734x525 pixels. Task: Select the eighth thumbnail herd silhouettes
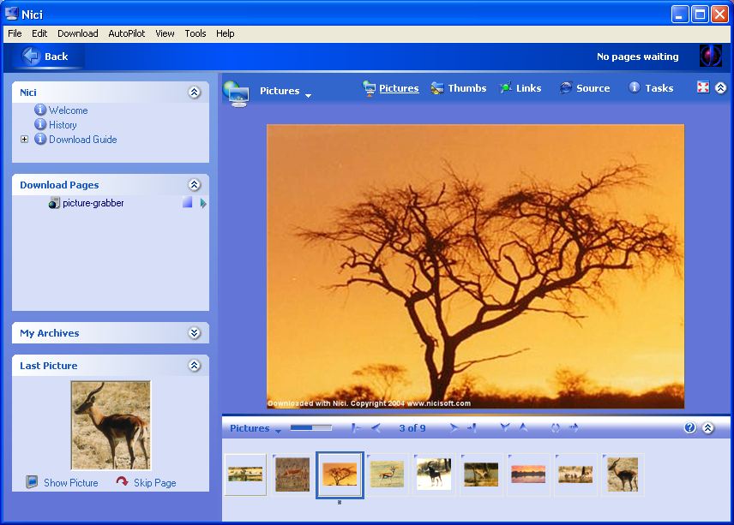point(575,474)
